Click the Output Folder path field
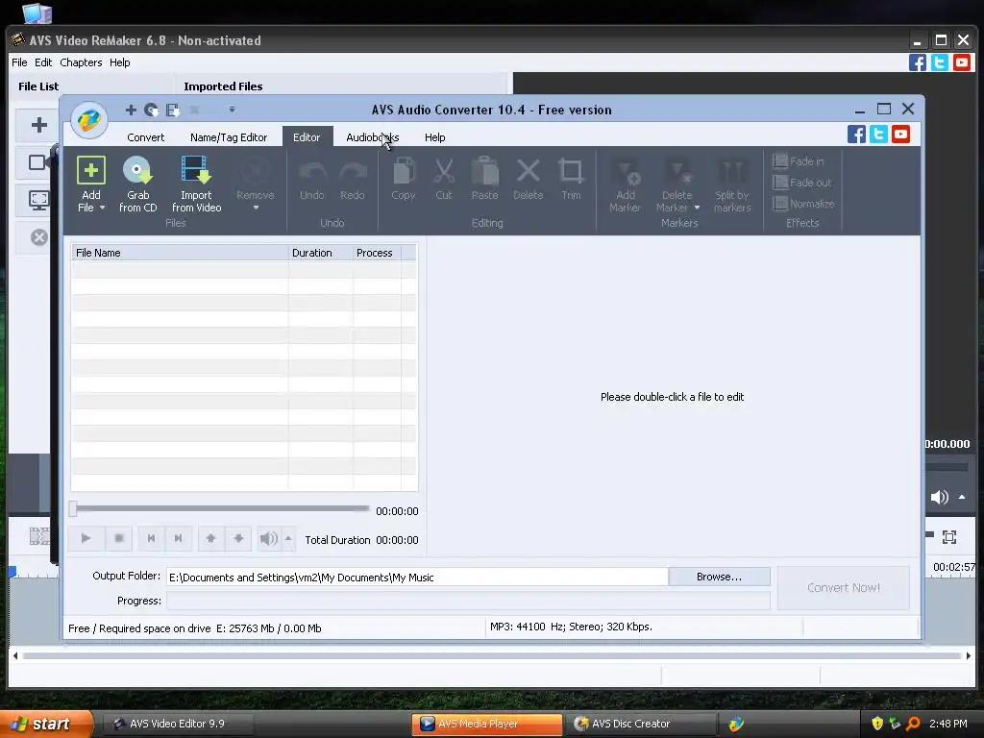Viewport: 984px width, 738px height. pyautogui.click(x=417, y=578)
